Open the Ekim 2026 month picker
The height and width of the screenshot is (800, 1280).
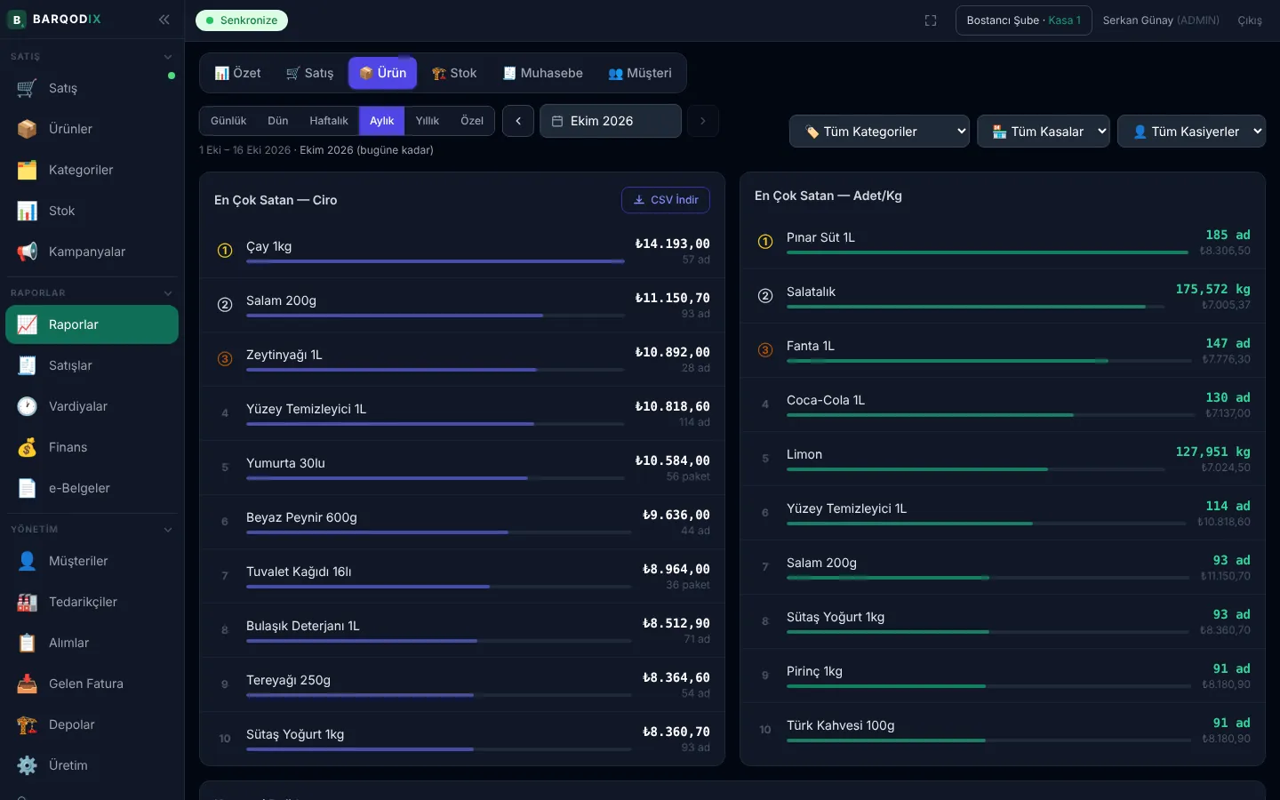(611, 121)
